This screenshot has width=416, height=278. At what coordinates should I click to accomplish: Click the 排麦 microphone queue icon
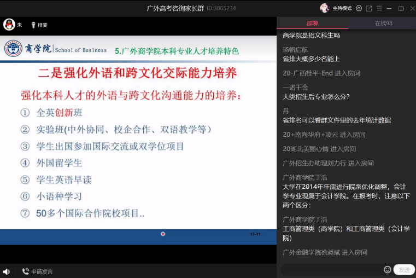[x=33, y=25]
